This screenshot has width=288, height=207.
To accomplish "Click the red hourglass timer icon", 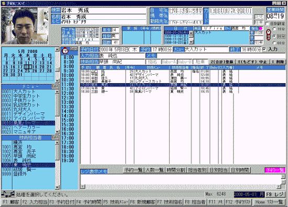I will (268, 35).
